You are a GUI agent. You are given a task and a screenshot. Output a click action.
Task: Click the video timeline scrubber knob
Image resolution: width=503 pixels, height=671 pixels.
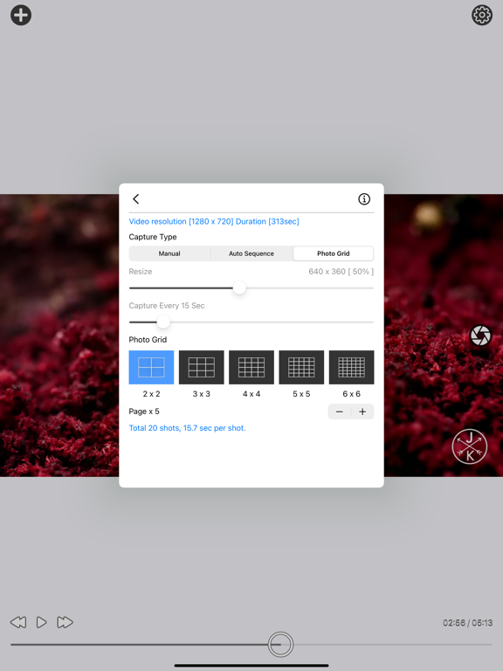[x=280, y=644]
